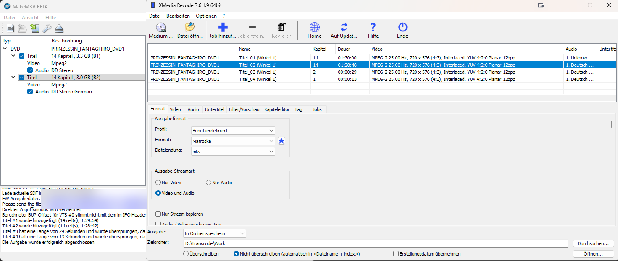The height and width of the screenshot is (261, 618).
Task: Uncheck the DD Stereo German audio checkbox
Action: pyautogui.click(x=30, y=92)
